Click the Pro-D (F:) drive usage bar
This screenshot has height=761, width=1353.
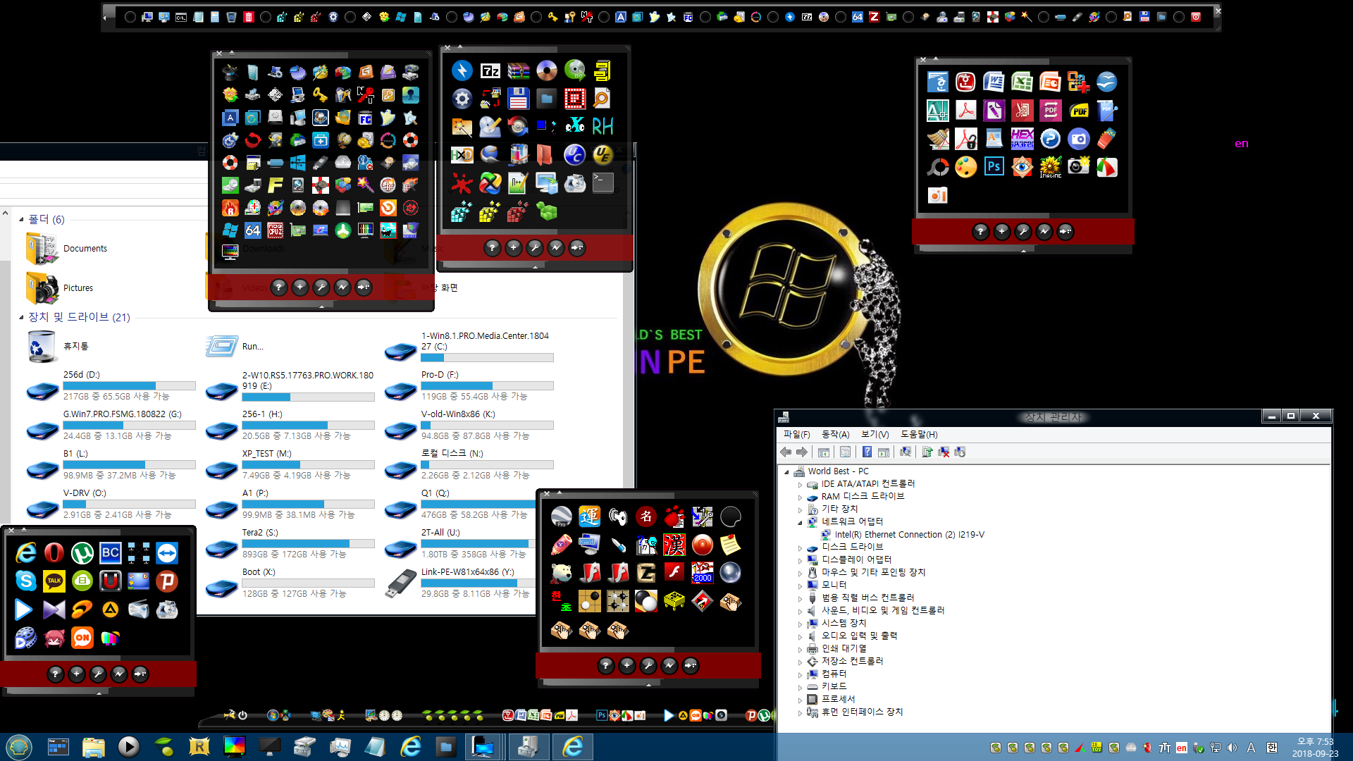(x=487, y=385)
